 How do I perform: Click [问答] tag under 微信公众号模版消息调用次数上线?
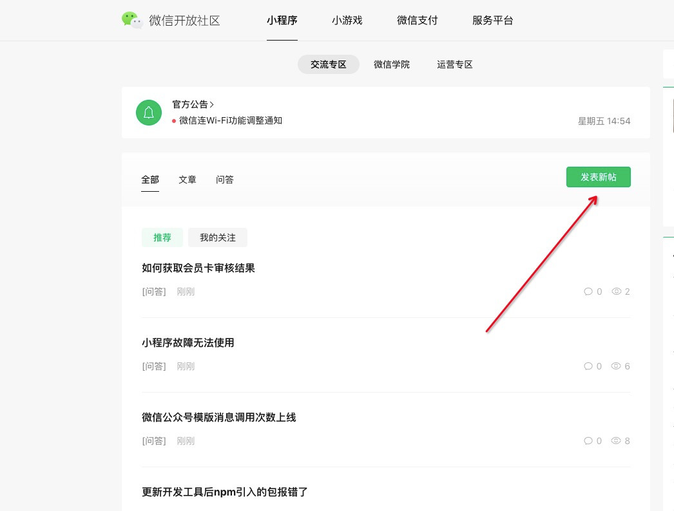tap(154, 441)
